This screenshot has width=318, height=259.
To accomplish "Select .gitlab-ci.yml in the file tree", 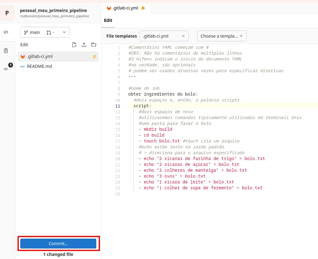I will [x=58, y=56].
